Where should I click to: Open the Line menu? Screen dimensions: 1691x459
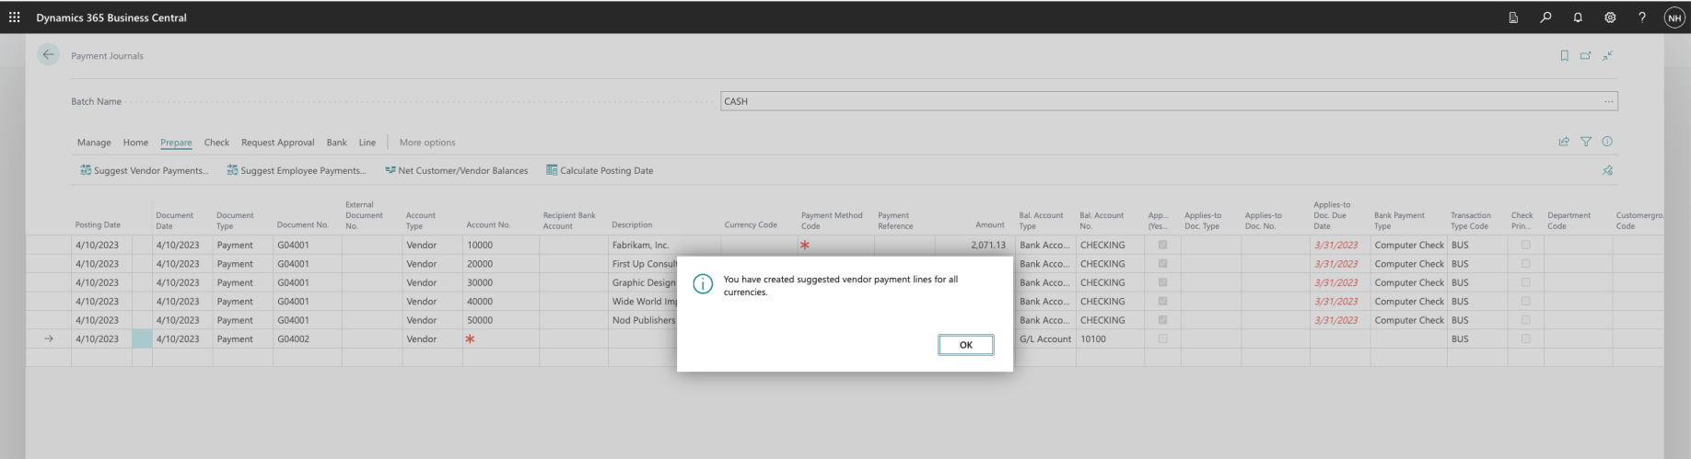coord(367,143)
